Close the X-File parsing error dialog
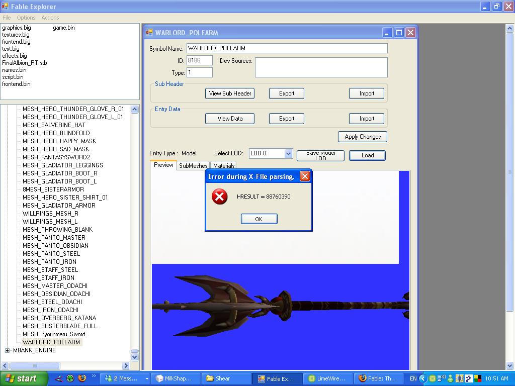The height and width of the screenshot is (386, 515). pyautogui.click(x=305, y=176)
